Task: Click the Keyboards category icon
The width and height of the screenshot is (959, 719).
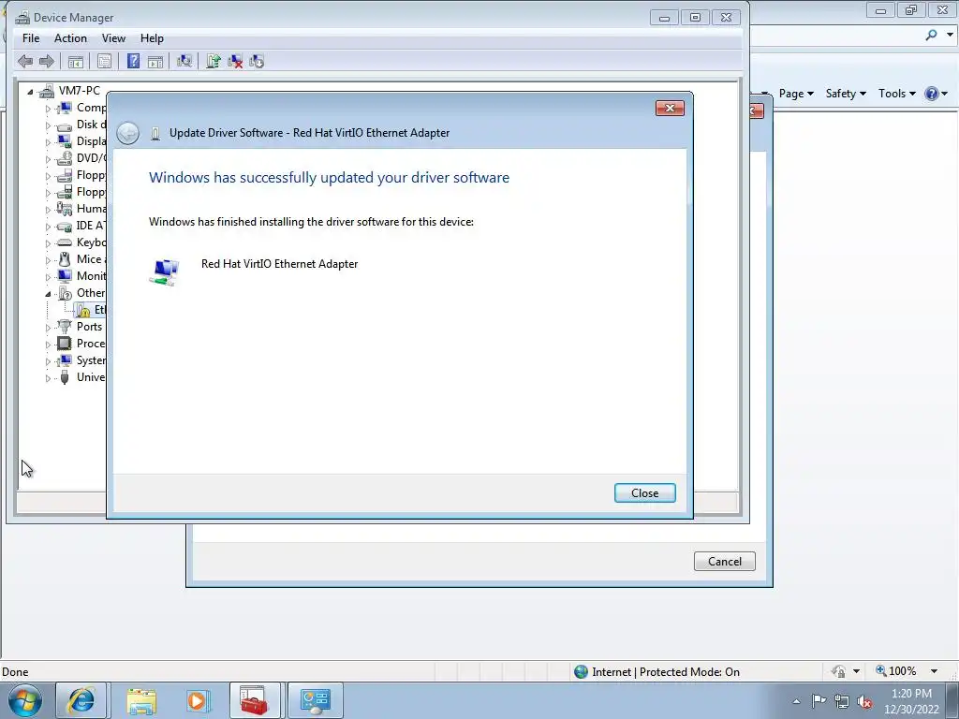Action: click(x=65, y=242)
